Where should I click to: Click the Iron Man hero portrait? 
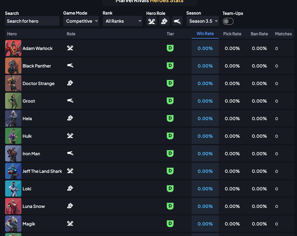coord(13,154)
